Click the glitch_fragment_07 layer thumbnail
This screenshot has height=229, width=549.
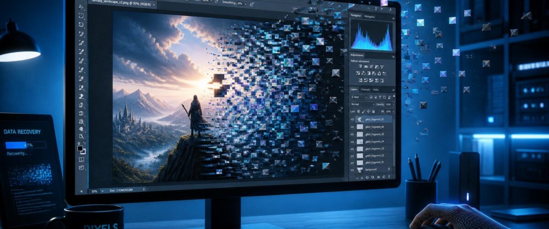pyautogui.click(x=360, y=120)
